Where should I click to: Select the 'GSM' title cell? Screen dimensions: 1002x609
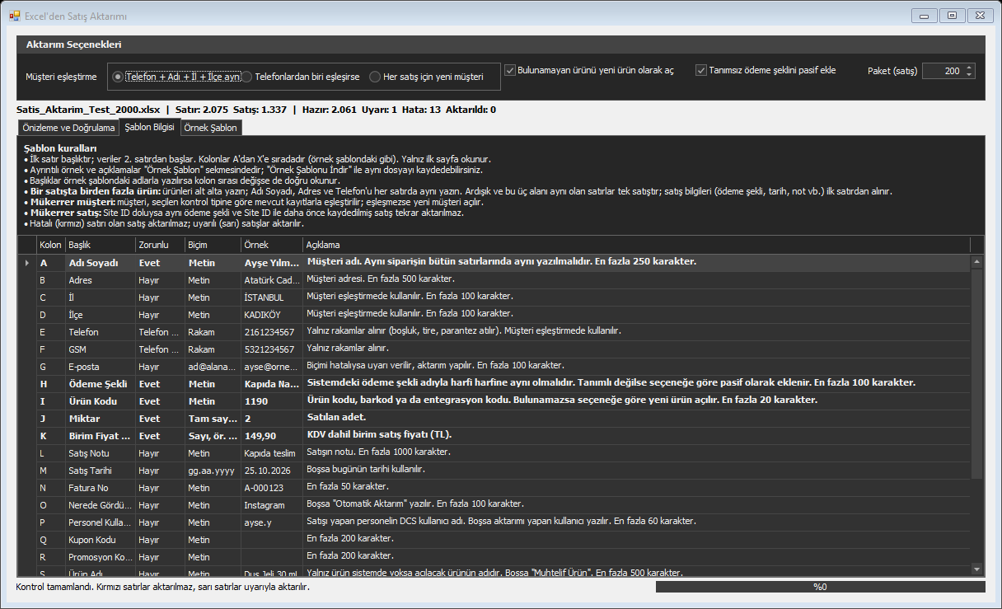point(100,349)
